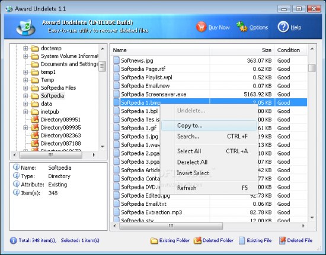This screenshot has width=326, height=255.
Task: Expand the System Volume Information node
Action: coord(25,56)
